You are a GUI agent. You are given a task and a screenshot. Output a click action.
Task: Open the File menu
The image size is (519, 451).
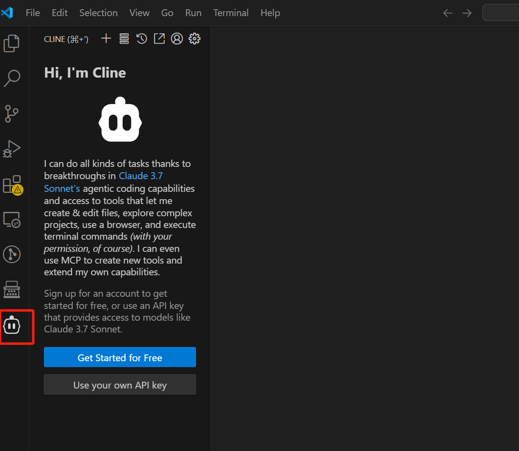[33, 13]
